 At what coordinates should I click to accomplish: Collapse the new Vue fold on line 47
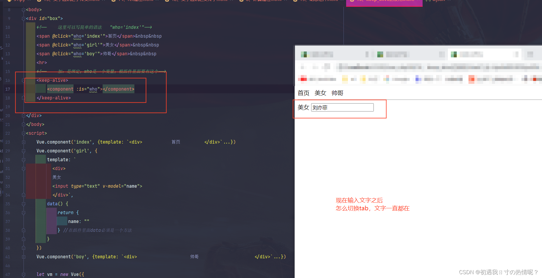[24, 274]
